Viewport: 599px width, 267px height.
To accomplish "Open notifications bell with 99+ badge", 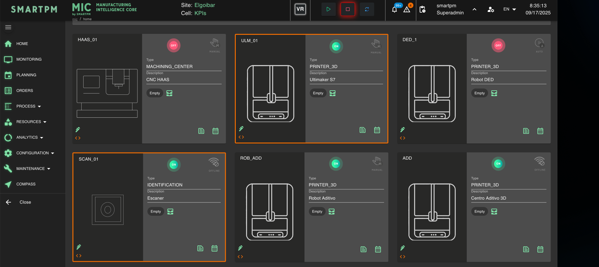I will coord(395,9).
